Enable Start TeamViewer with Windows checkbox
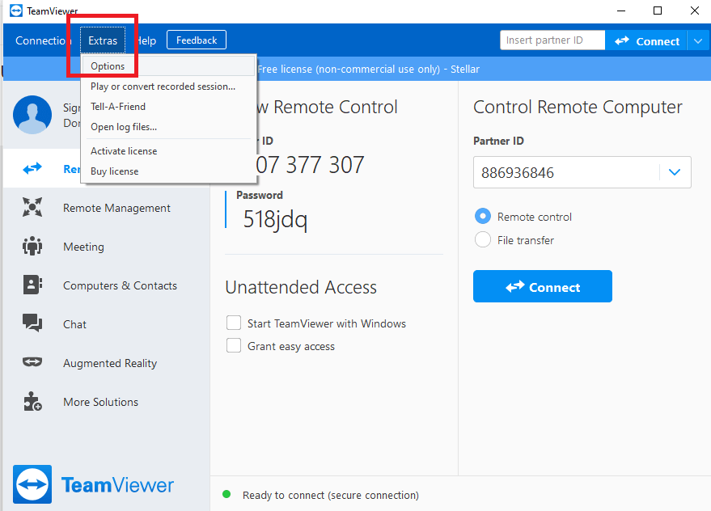711x511 pixels. point(234,323)
